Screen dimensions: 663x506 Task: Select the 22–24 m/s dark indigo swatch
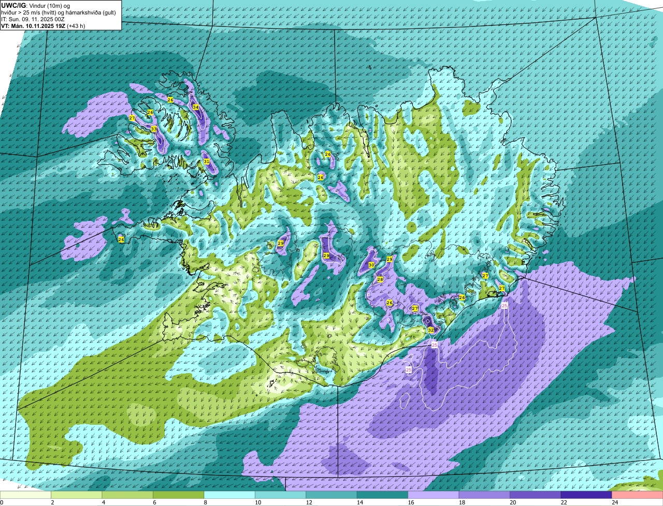pyautogui.click(x=586, y=495)
